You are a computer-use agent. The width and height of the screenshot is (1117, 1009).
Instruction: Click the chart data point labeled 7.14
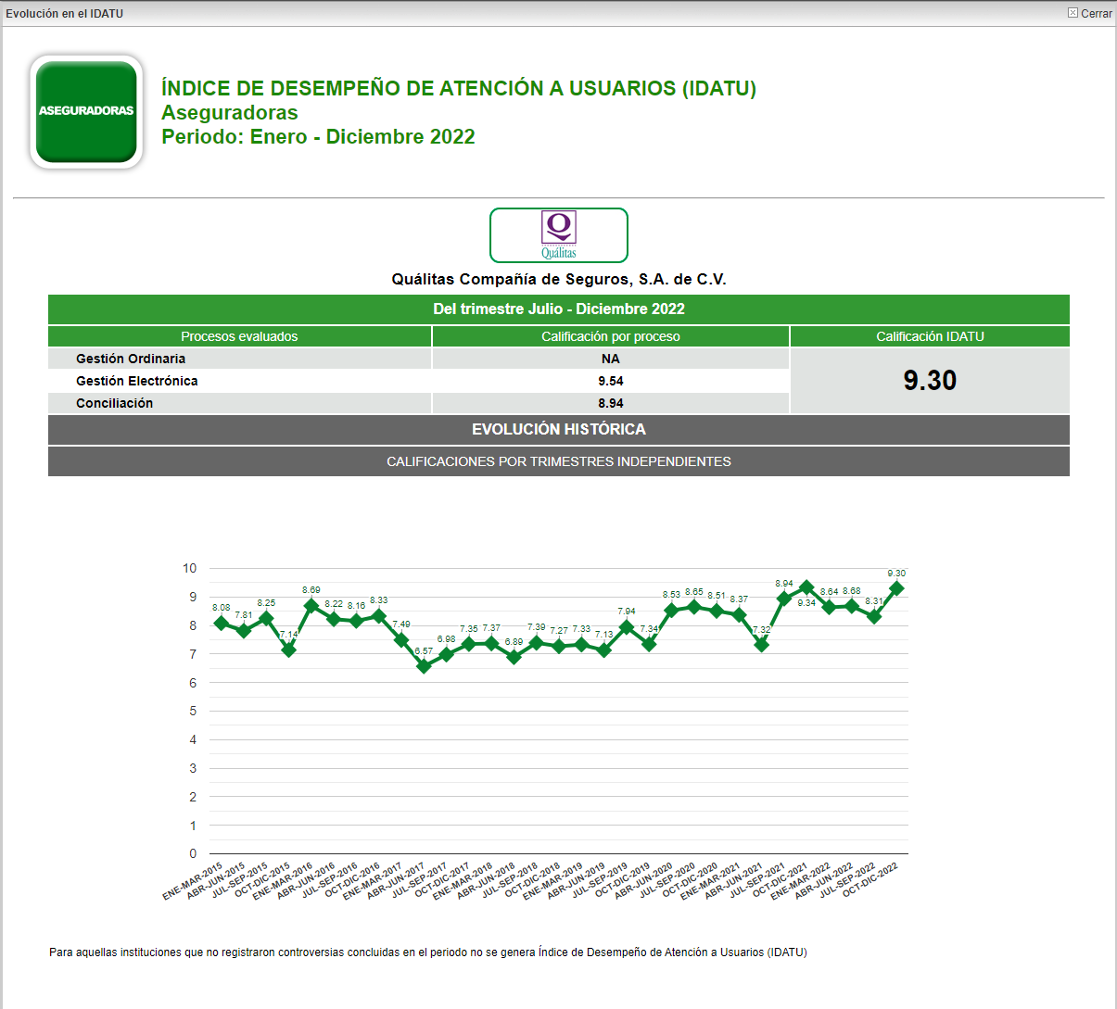289,650
